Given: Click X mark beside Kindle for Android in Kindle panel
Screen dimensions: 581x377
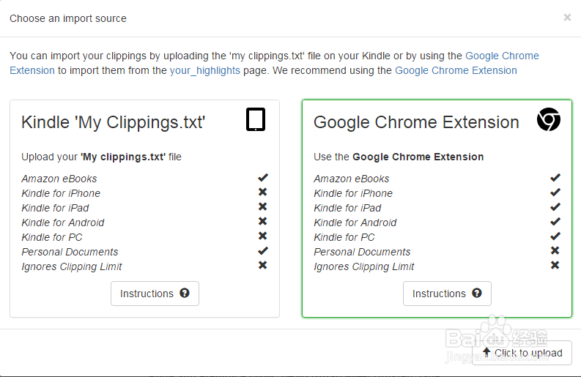Looking at the screenshot, I should pos(263,221).
